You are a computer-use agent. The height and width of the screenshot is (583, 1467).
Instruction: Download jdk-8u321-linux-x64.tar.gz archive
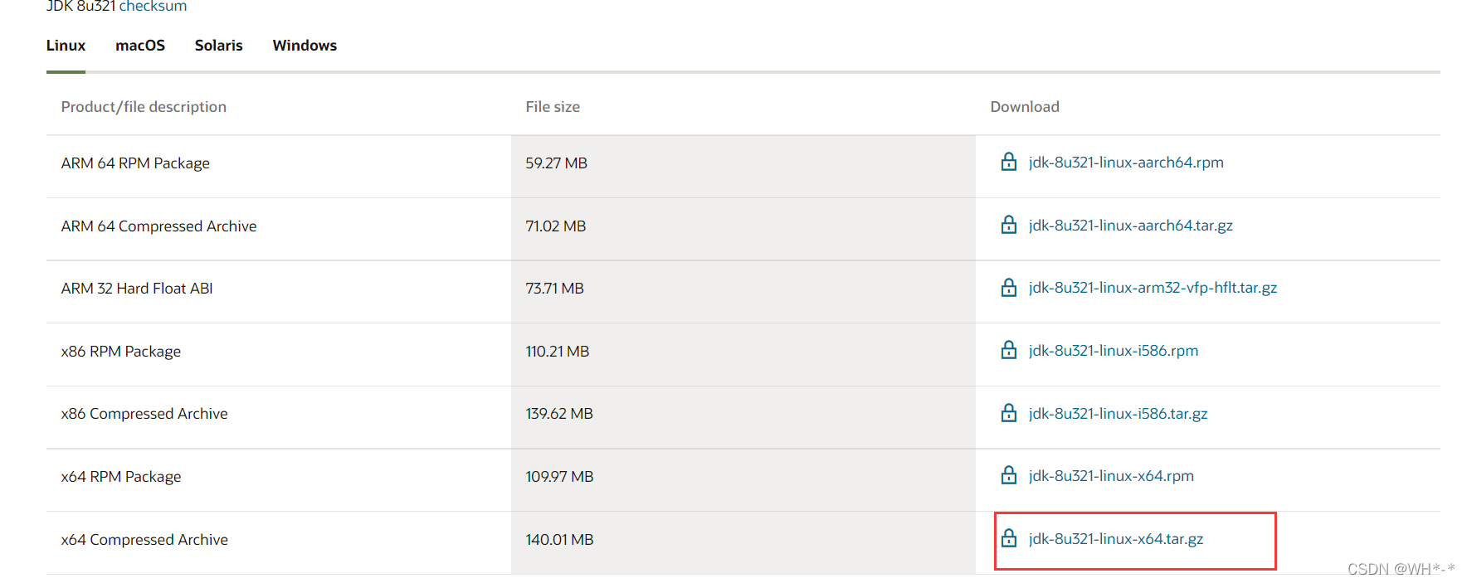coord(1116,539)
